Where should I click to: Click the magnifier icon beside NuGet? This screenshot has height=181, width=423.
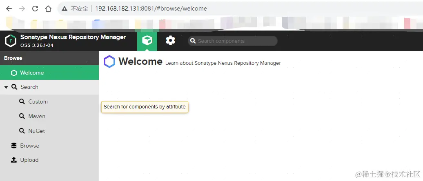point(22,131)
